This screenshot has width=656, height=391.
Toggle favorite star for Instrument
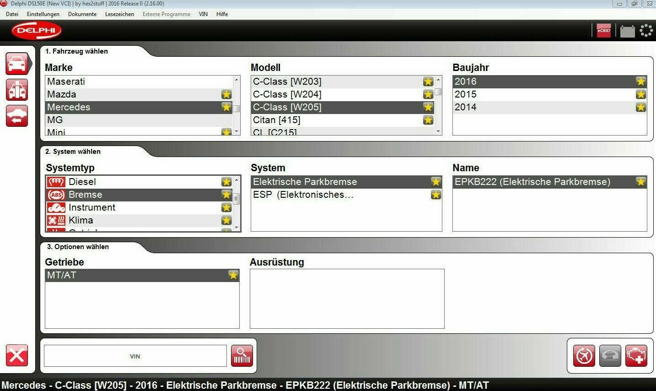226,207
